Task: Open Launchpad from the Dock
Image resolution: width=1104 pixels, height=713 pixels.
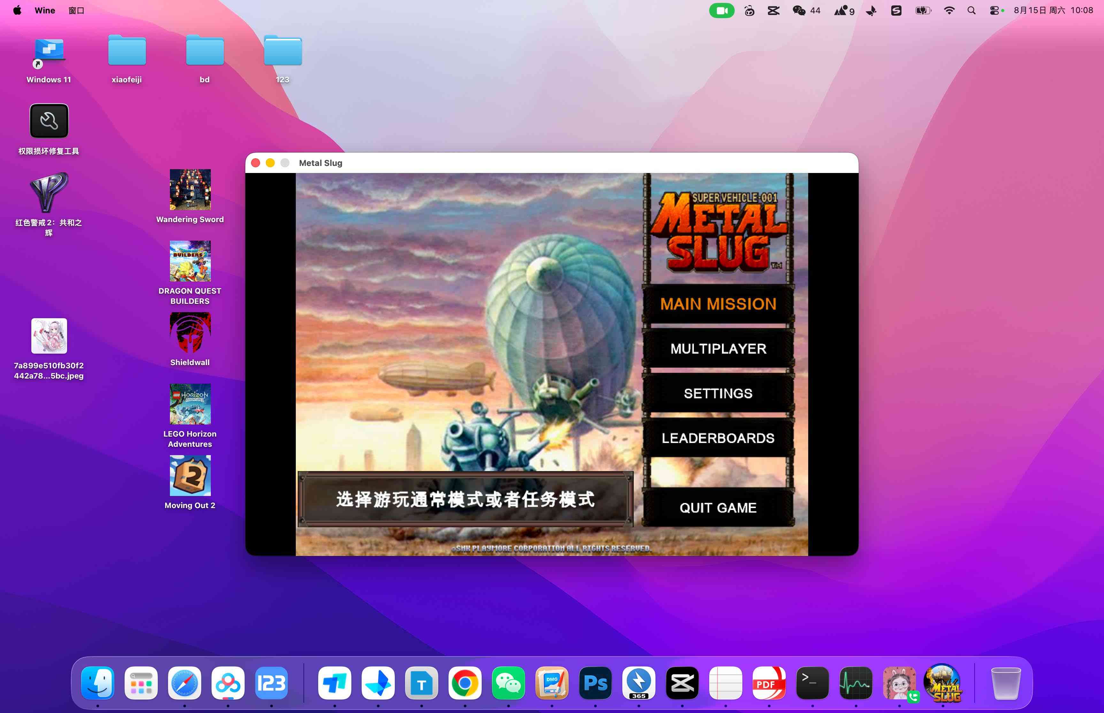Action: pyautogui.click(x=141, y=683)
